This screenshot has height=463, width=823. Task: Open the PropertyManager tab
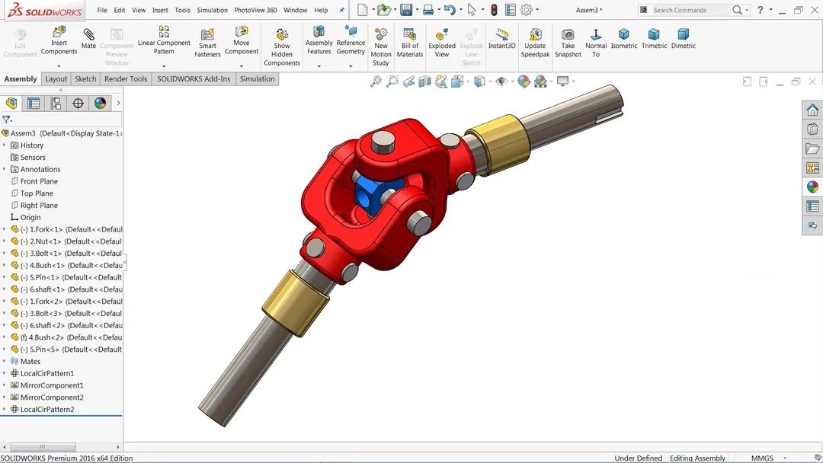[34, 104]
